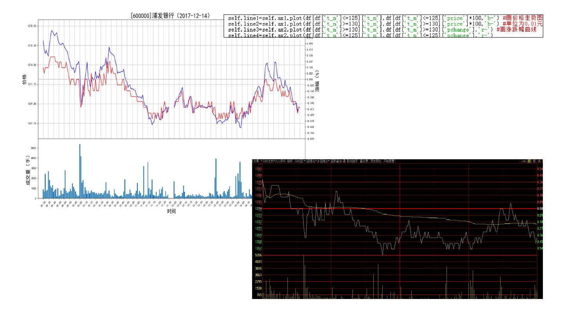Click the chart title 浦发银行 (2017-12-14)
Viewport: 564px width, 317px height.
point(171,16)
